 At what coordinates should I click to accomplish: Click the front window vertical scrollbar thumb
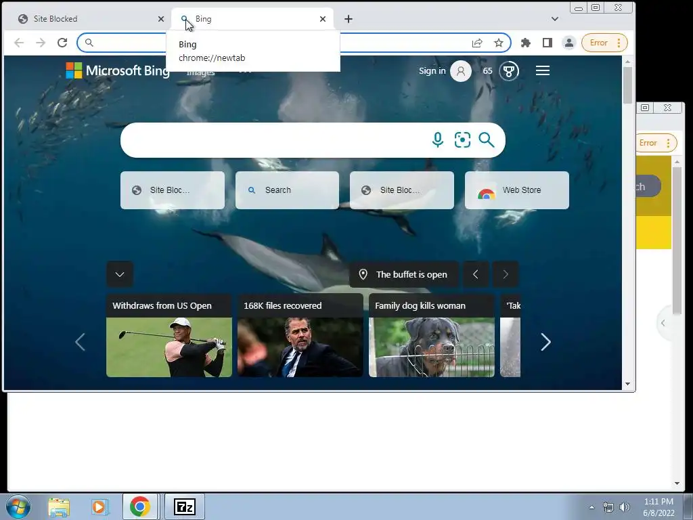pyautogui.click(x=627, y=85)
